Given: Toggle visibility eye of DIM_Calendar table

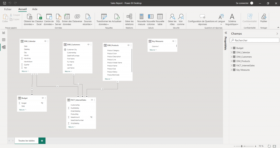Looking at the screenshot, I should tap(45, 41).
